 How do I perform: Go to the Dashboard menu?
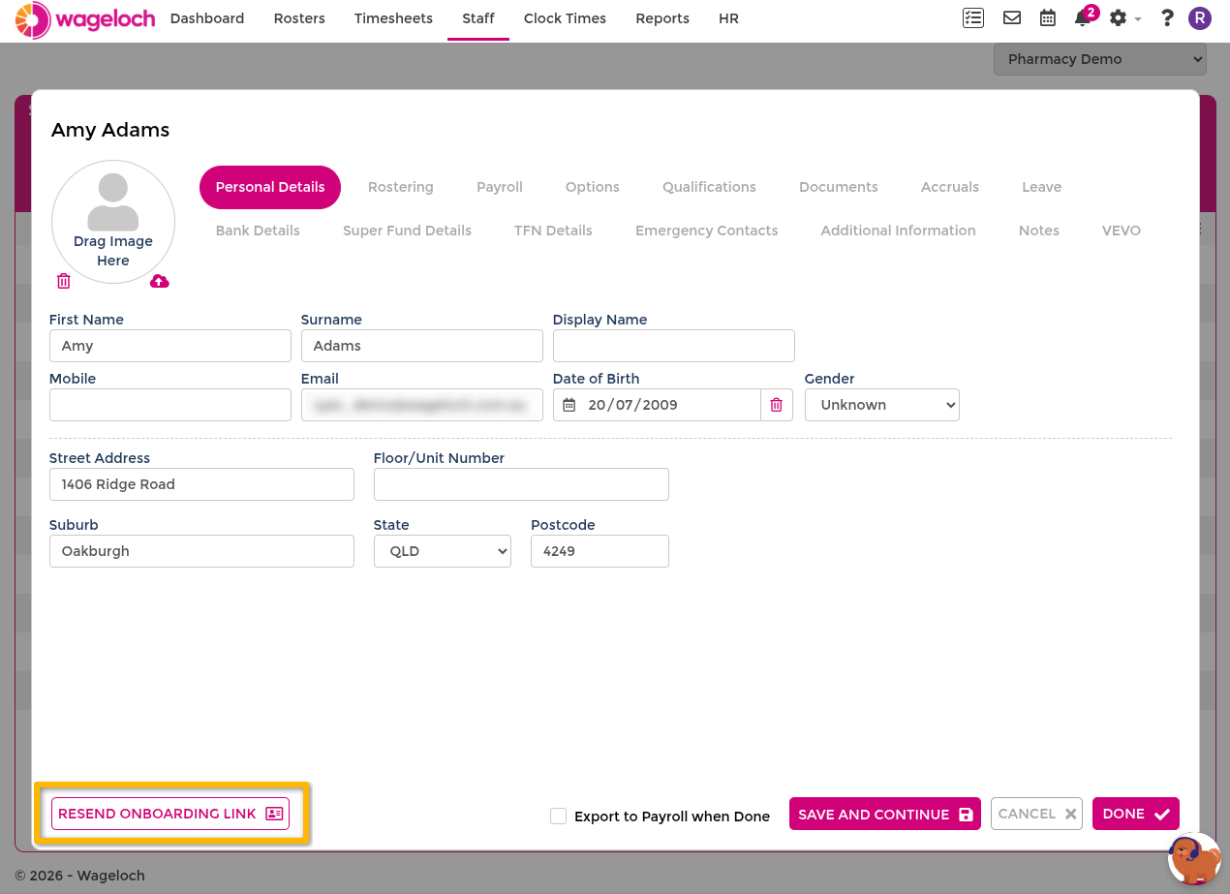click(x=207, y=18)
